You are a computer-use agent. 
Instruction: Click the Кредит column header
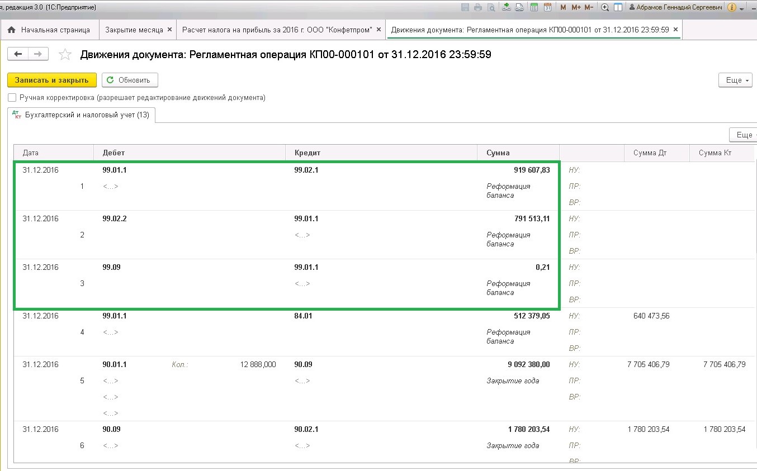(381, 153)
